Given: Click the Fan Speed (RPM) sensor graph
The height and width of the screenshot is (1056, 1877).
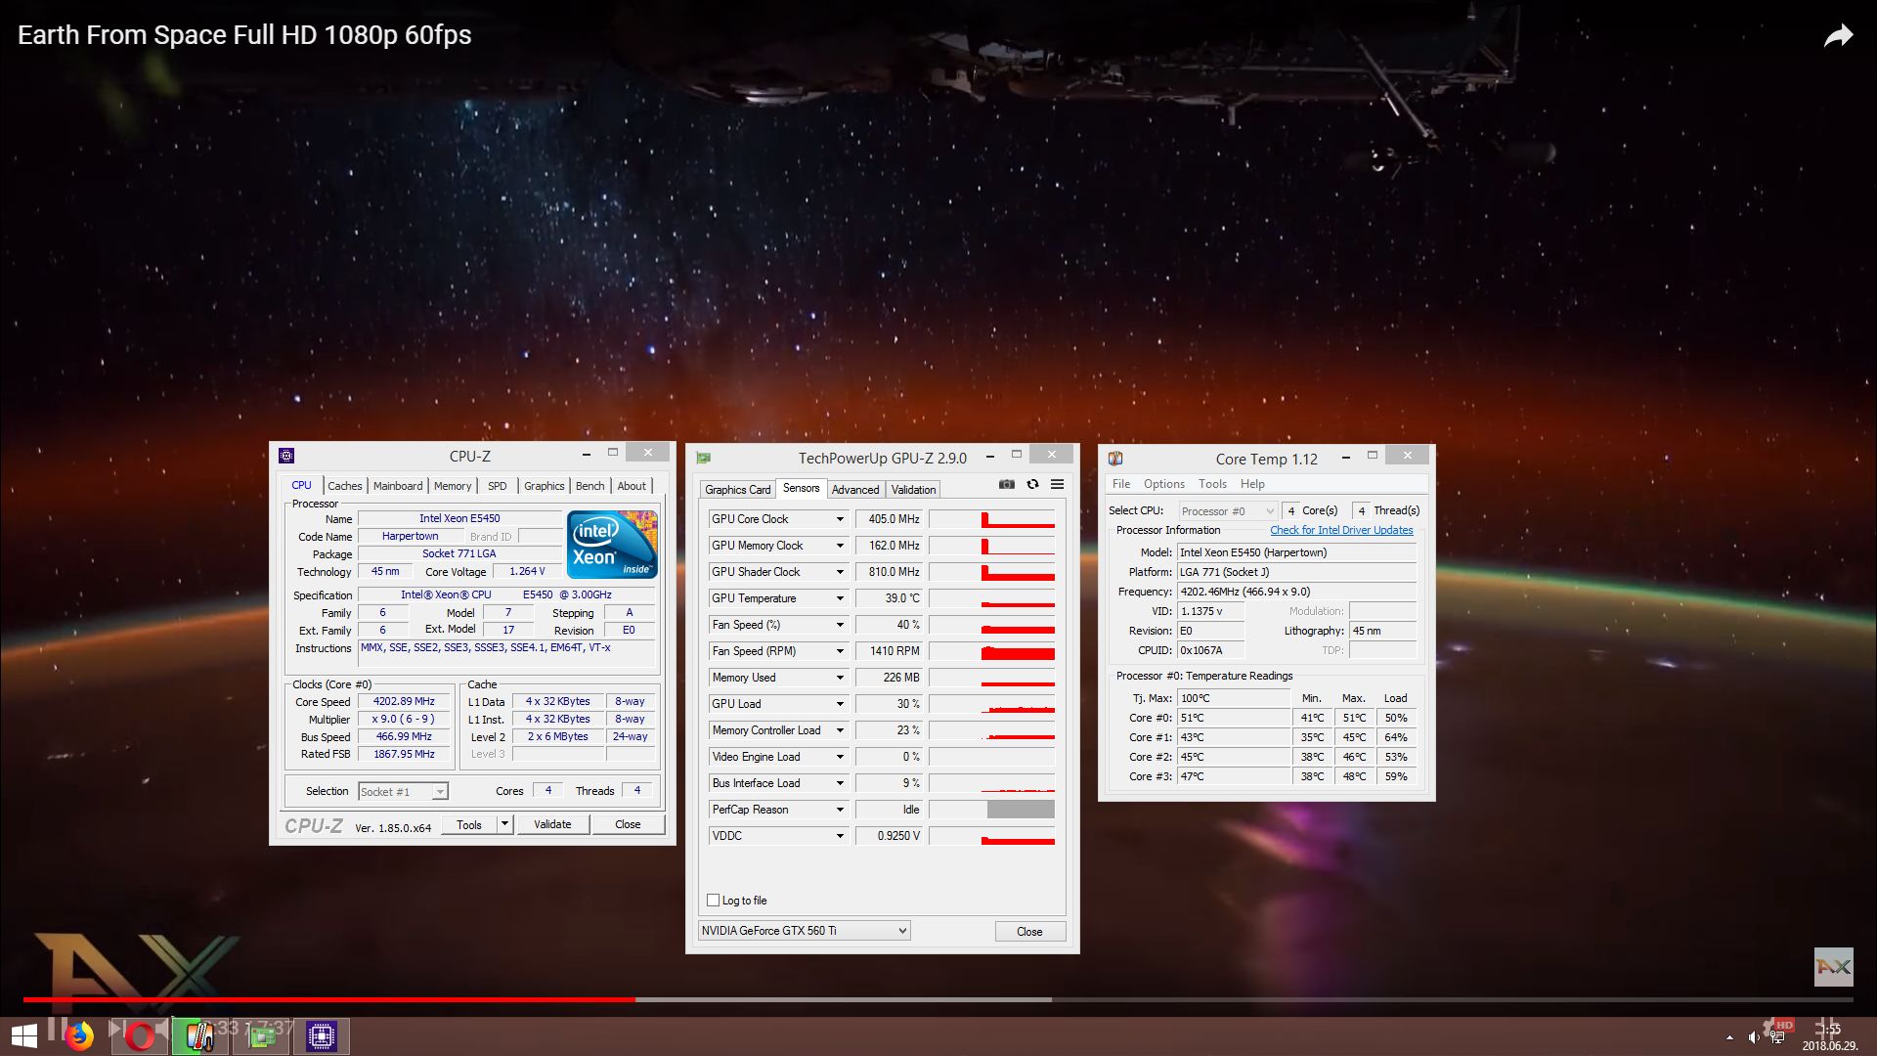Looking at the screenshot, I should (x=992, y=651).
